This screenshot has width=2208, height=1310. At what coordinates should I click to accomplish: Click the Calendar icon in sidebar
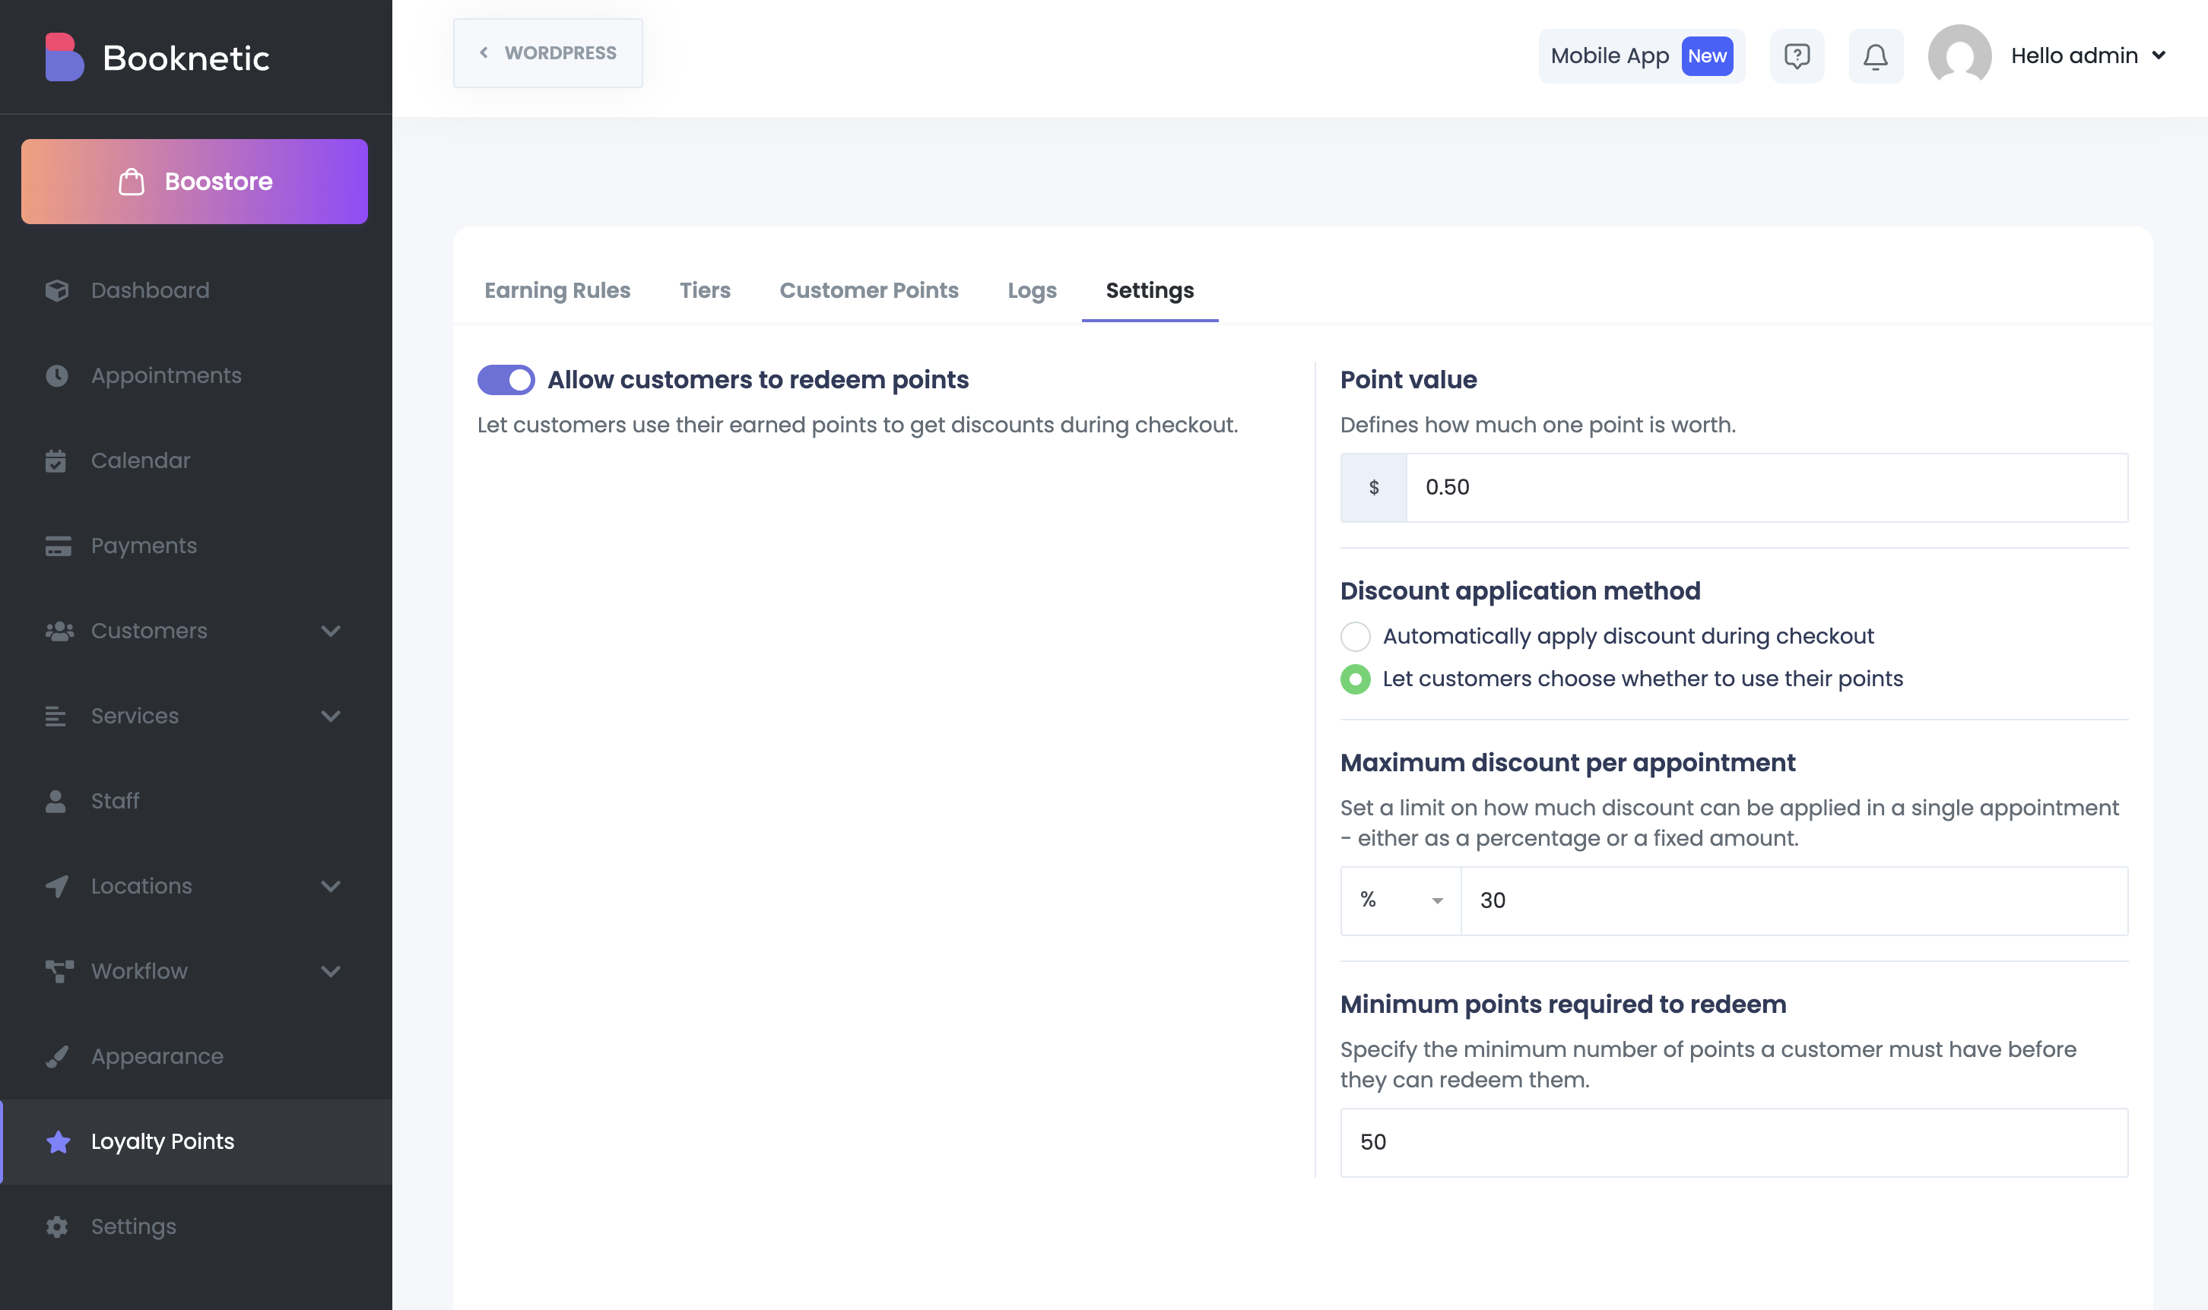coord(56,460)
